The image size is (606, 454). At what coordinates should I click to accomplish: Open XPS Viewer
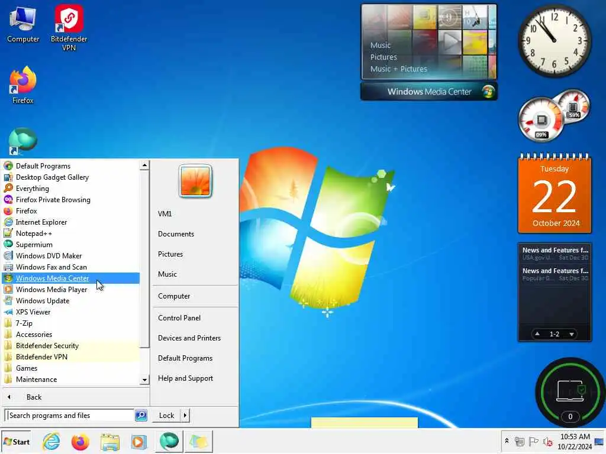[x=71, y=312]
